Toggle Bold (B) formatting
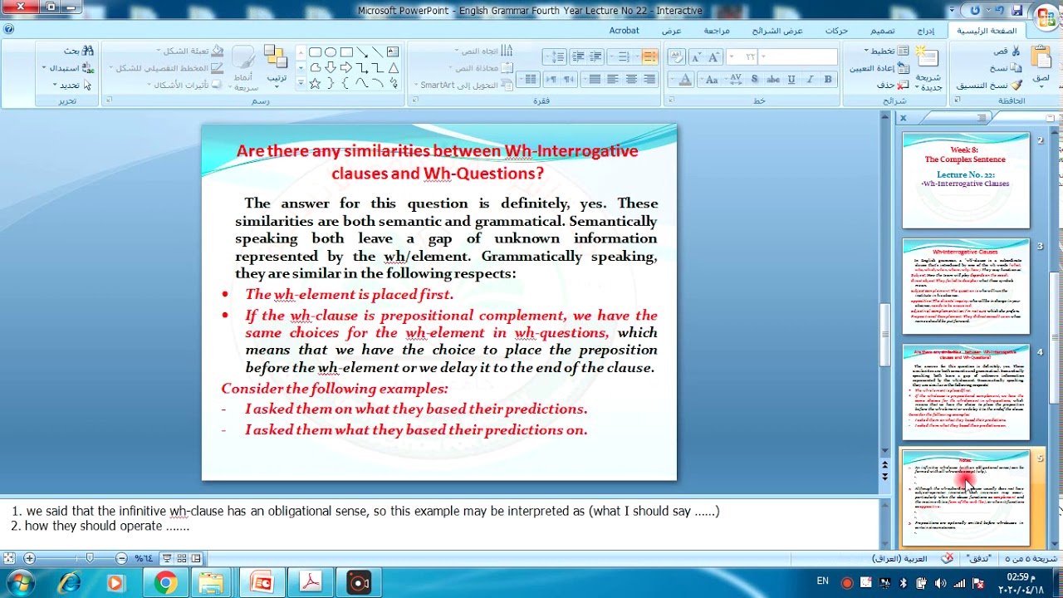This screenshot has width=1063, height=598. point(828,80)
